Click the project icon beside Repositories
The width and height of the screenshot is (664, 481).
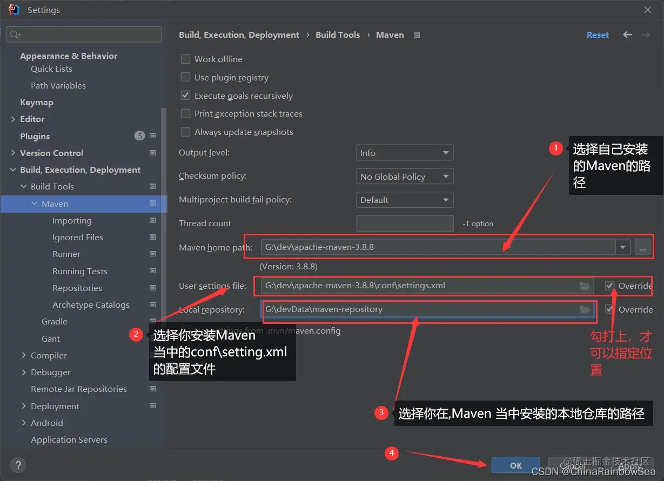[x=152, y=288]
